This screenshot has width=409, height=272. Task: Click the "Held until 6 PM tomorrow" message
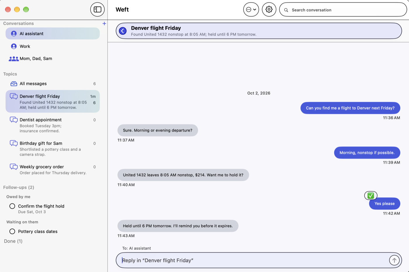(178, 226)
